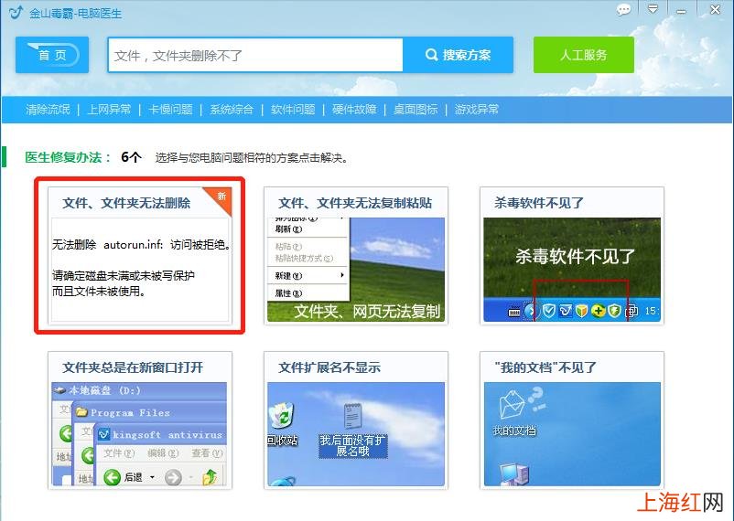Open the 清除流氓 category
Screen dimensions: 734x521
[48, 110]
